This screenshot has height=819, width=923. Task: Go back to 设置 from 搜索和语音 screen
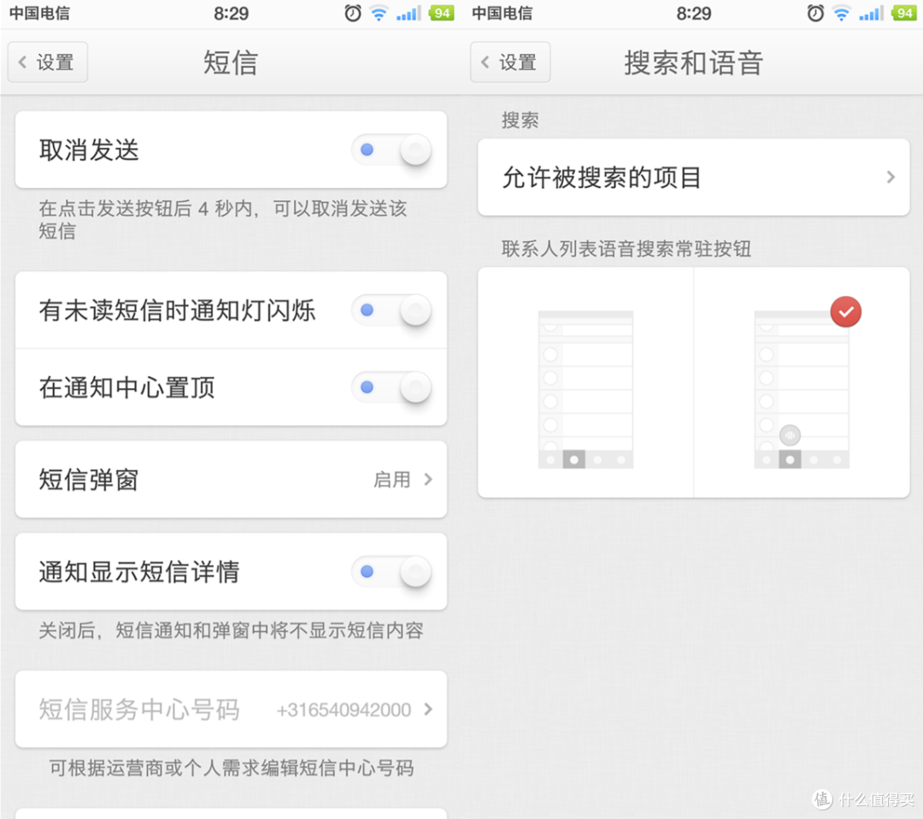click(510, 62)
